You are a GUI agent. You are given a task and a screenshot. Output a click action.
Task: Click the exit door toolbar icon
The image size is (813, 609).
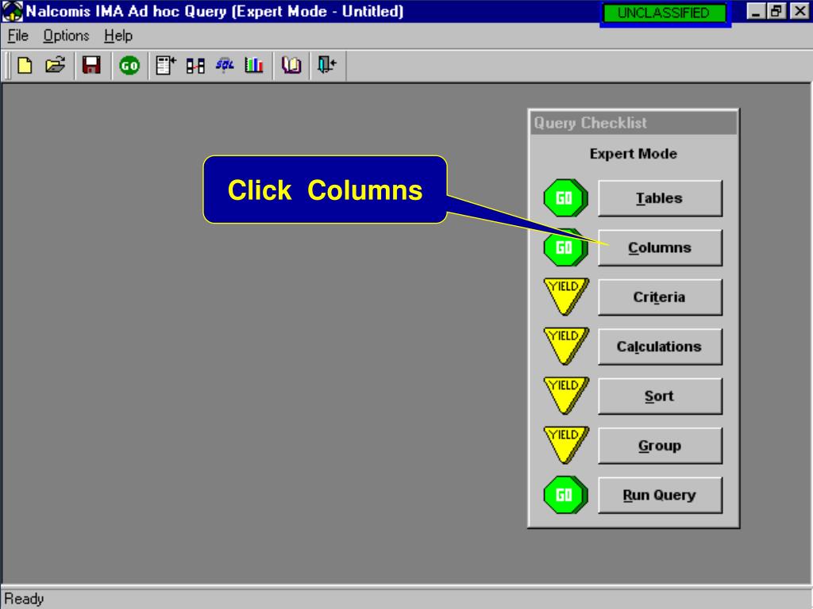pyautogui.click(x=327, y=66)
